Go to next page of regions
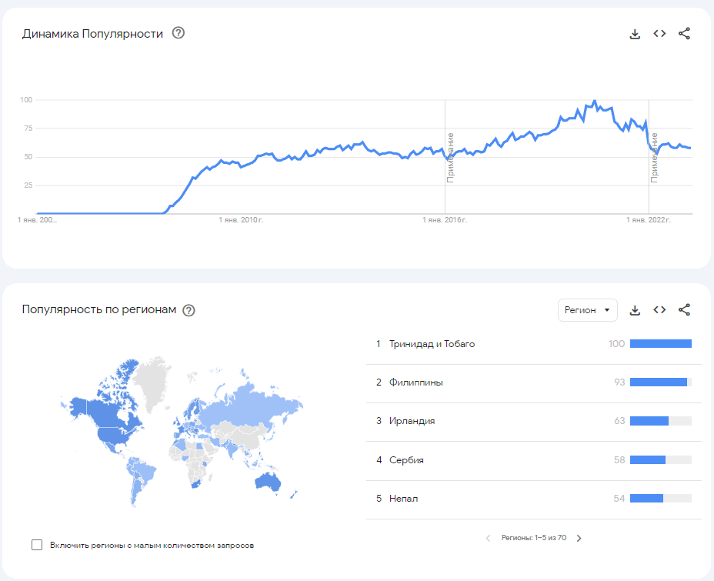Screen dimensions: 714x581 [579, 538]
